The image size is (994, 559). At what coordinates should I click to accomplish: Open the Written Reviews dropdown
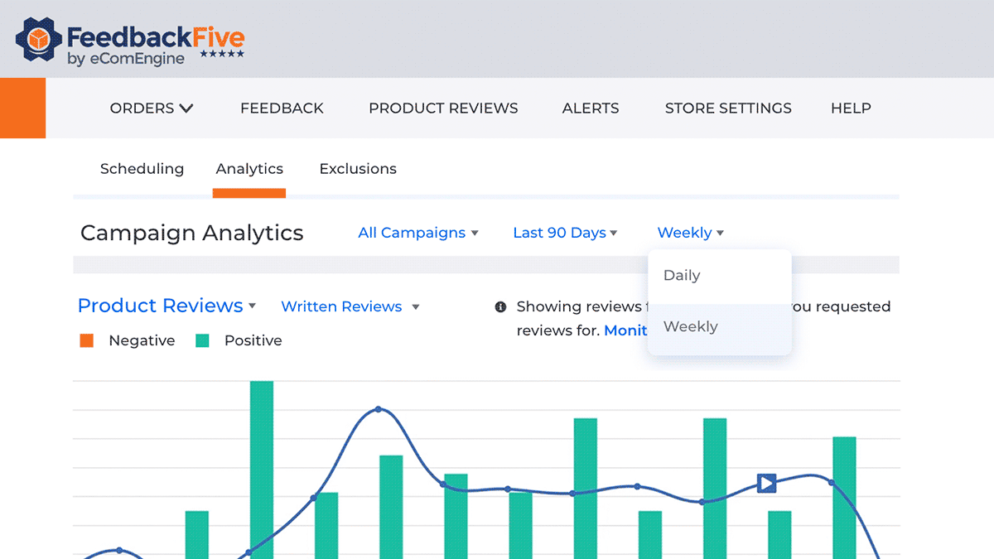click(x=350, y=307)
